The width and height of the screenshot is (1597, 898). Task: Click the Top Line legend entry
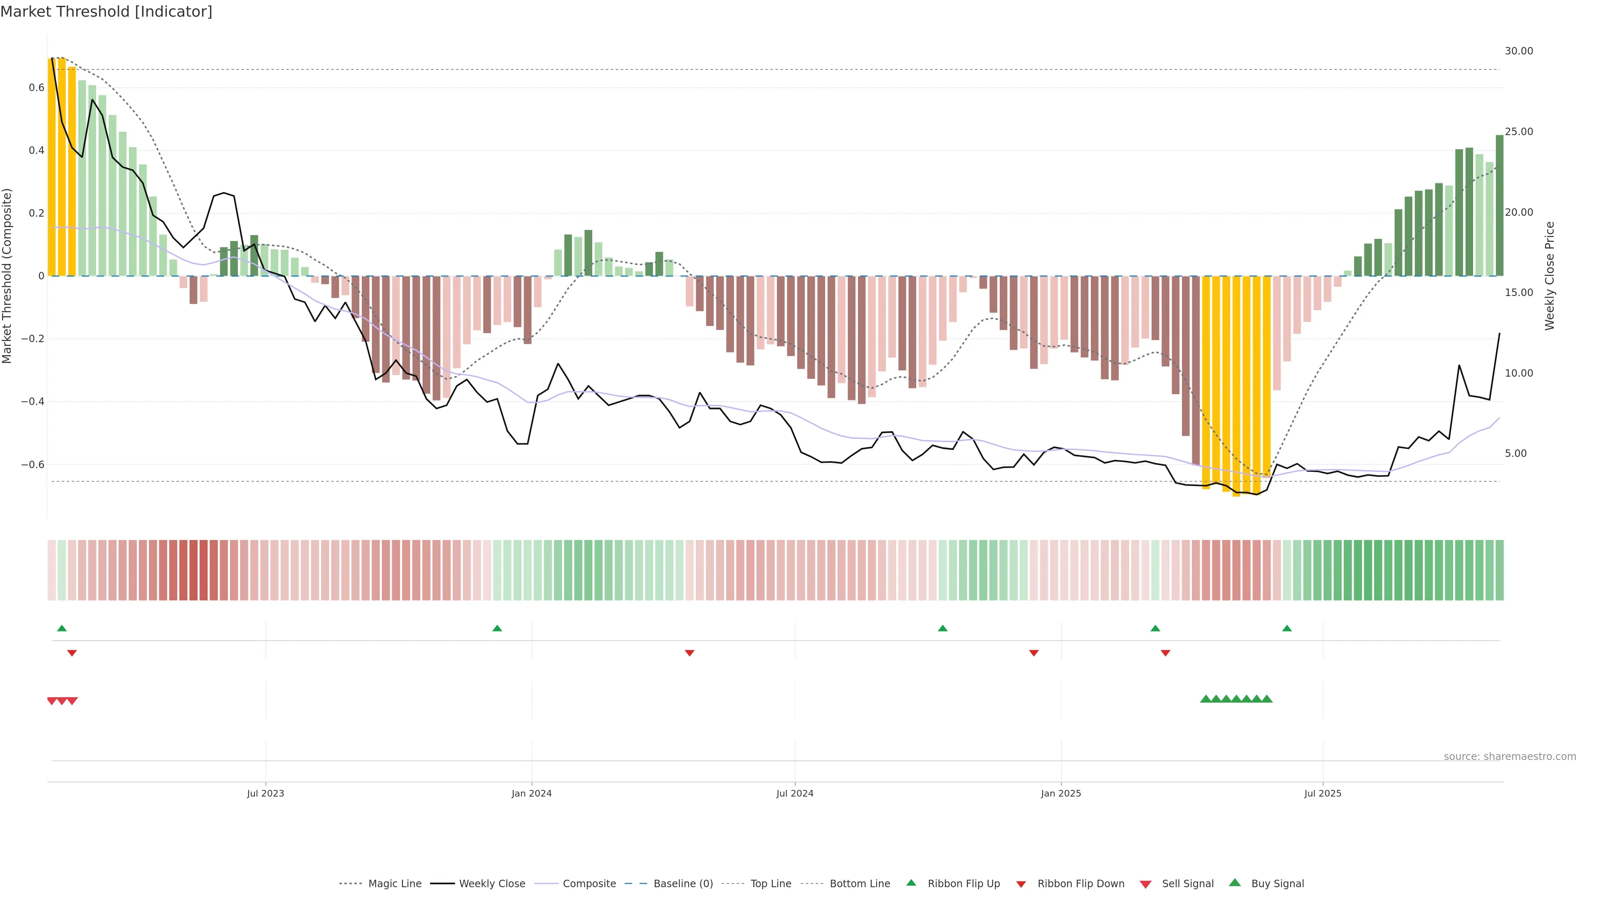[x=771, y=884]
